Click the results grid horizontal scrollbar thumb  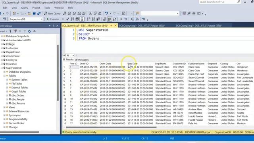111,128
